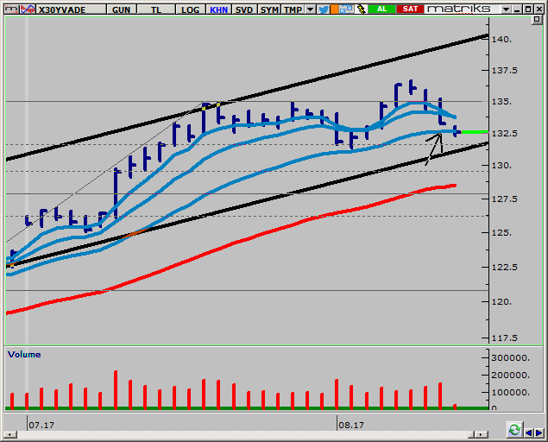Toggle LOG logarithmic scale
This screenshot has width=548, height=442.
pos(190,9)
